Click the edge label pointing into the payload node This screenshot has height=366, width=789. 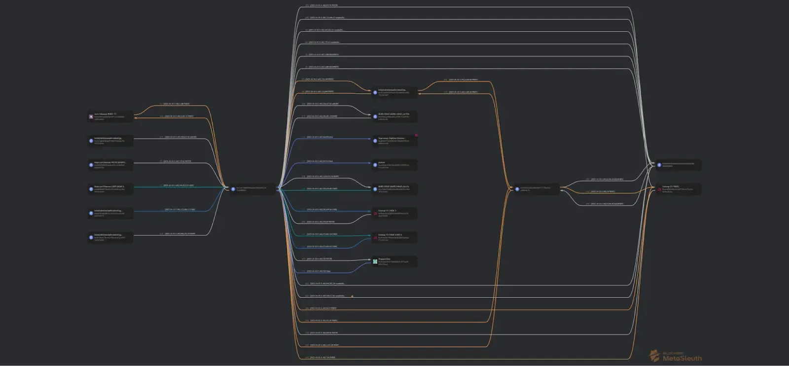coord(318,161)
